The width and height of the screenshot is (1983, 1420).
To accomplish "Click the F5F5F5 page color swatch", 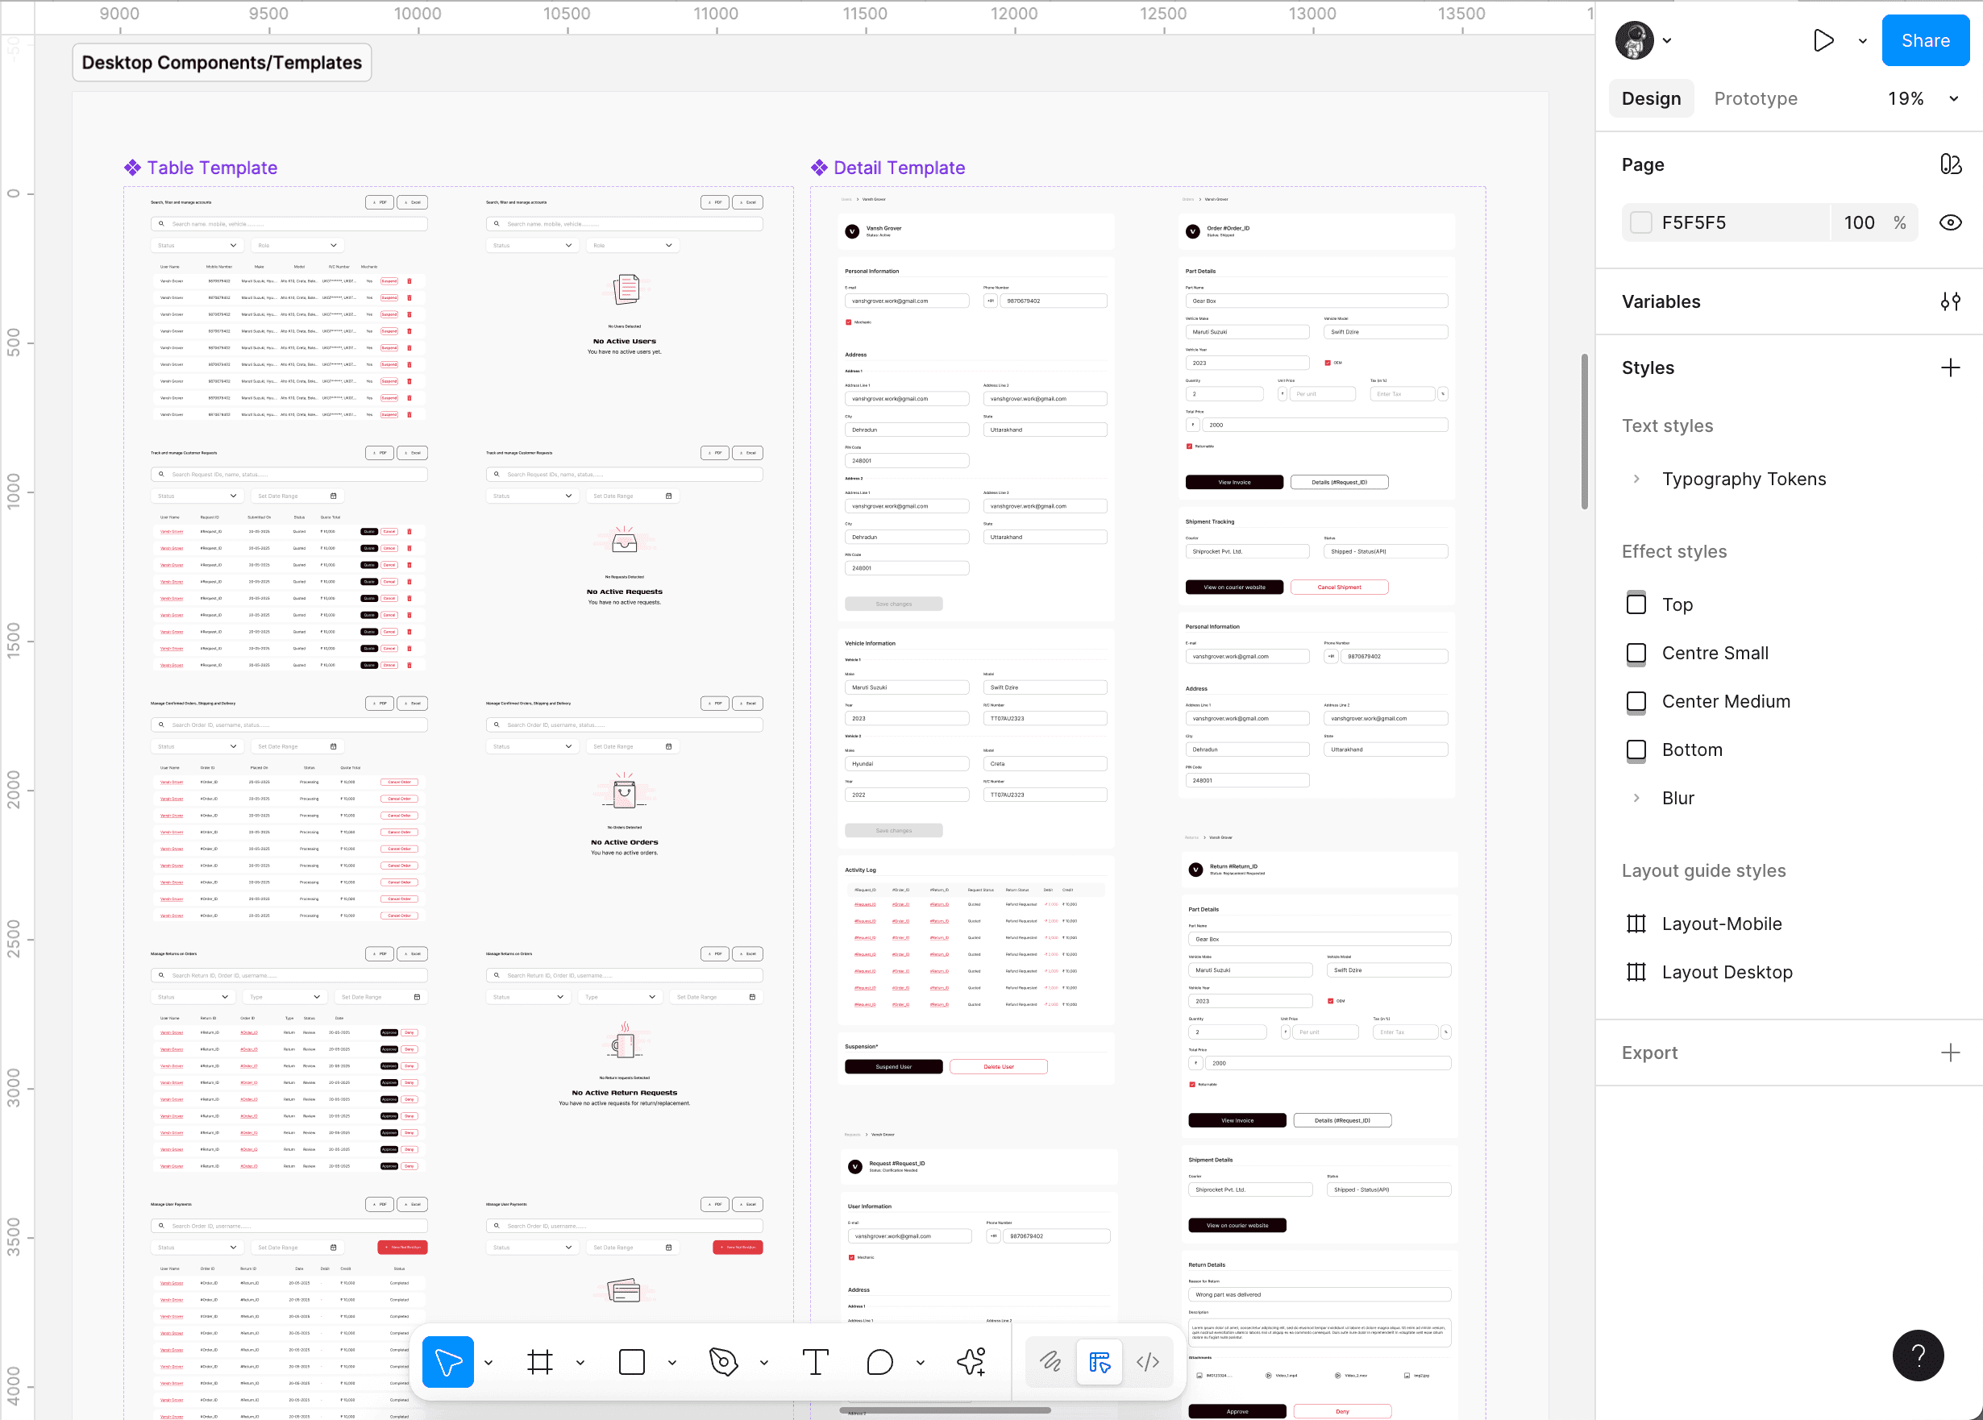I will pos(1641,222).
